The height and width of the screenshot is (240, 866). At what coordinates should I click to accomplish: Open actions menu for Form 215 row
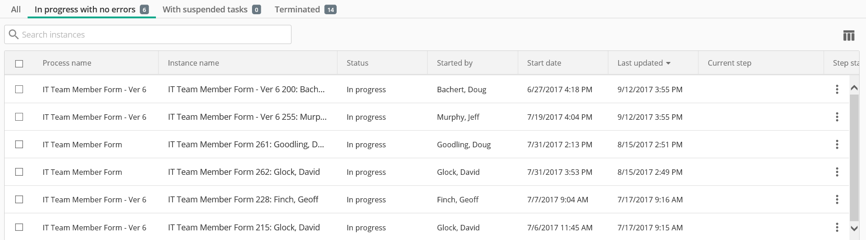(x=837, y=227)
